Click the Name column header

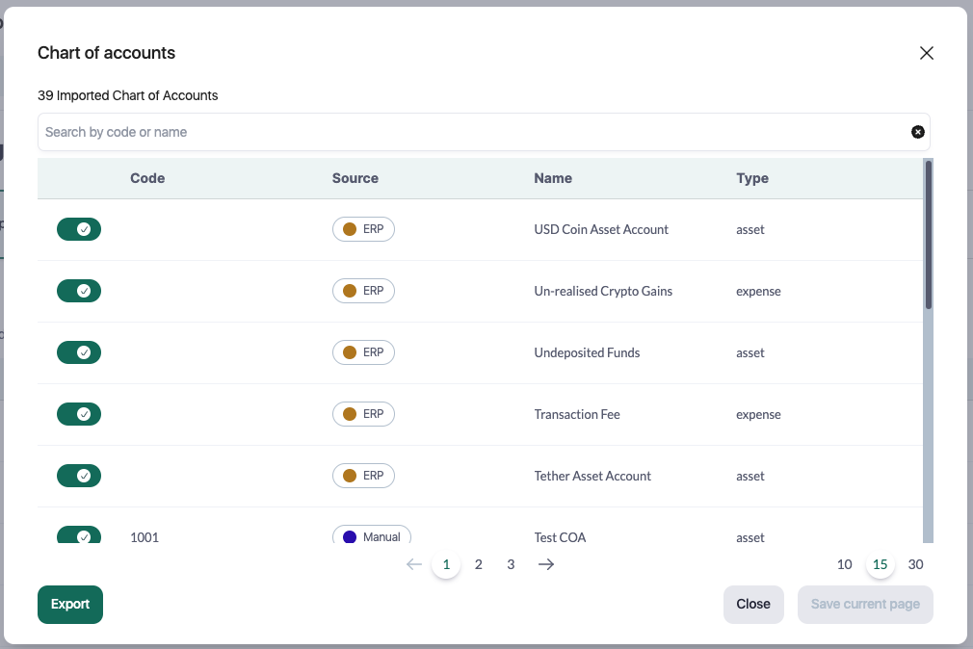tap(553, 179)
